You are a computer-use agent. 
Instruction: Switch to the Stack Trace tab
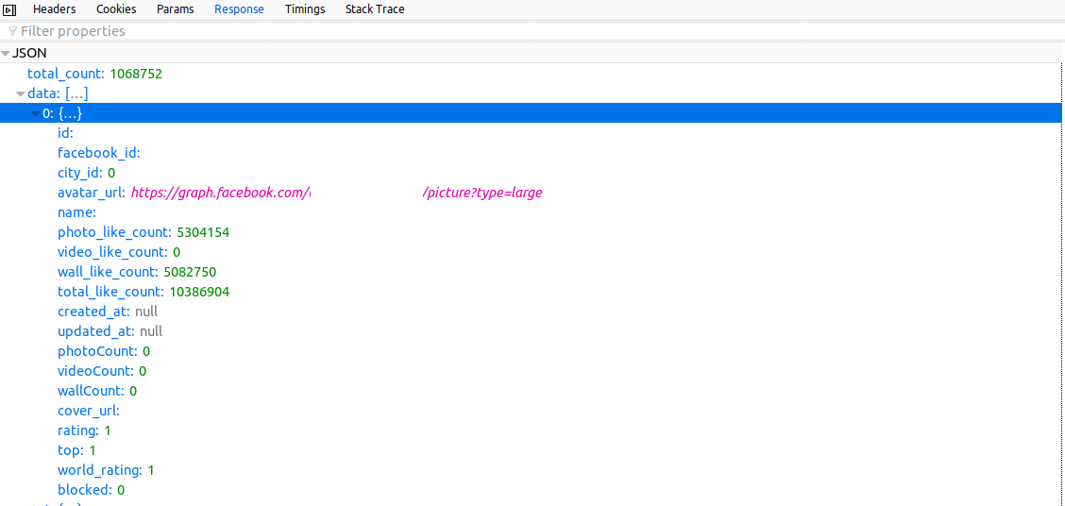pyautogui.click(x=375, y=9)
